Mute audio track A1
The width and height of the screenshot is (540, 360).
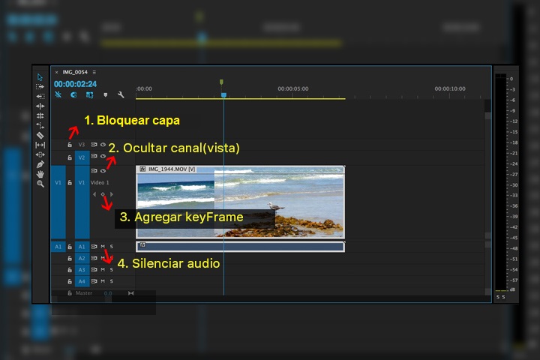click(x=103, y=247)
